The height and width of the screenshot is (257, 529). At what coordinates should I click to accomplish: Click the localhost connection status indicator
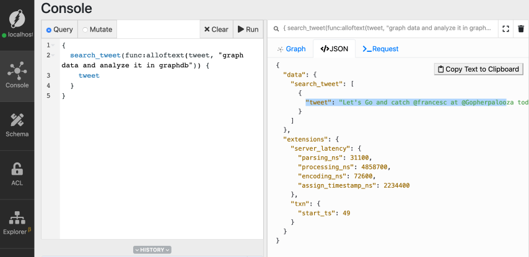[x=17, y=35]
